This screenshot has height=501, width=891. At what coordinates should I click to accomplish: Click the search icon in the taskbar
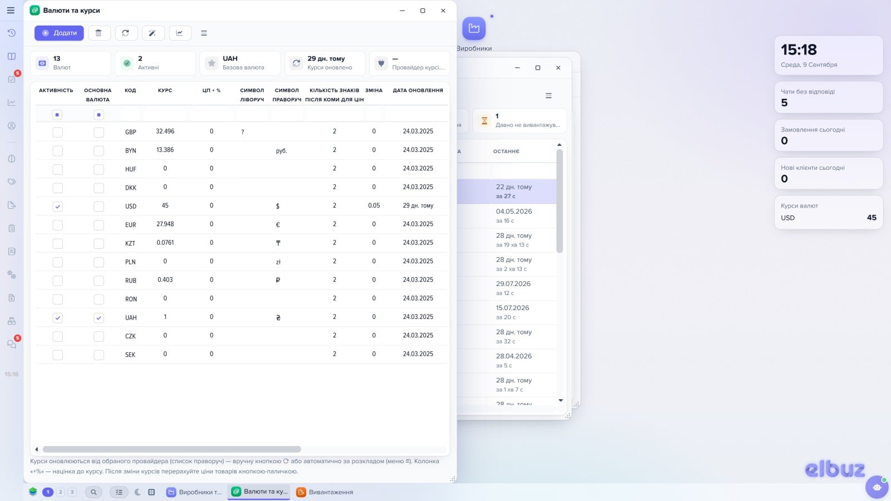[94, 492]
